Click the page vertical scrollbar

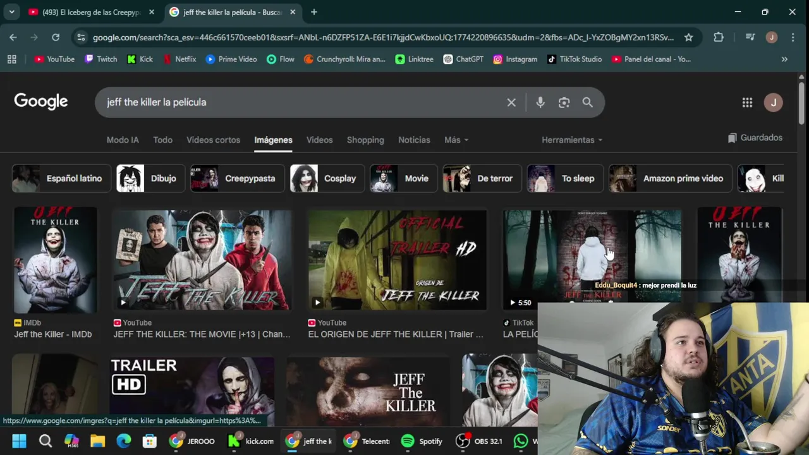(x=801, y=104)
